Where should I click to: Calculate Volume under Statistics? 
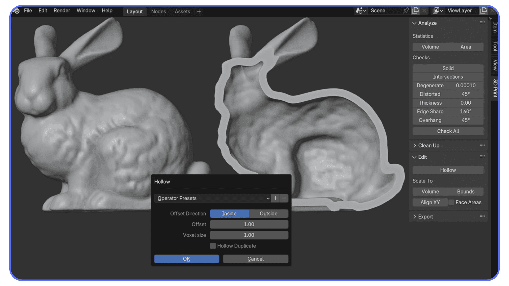pos(430,47)
